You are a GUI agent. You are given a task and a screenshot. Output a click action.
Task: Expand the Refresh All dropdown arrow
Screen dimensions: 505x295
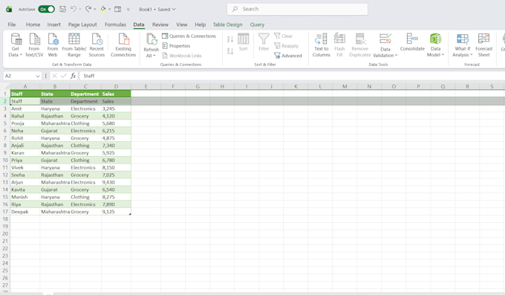(154, 56)
